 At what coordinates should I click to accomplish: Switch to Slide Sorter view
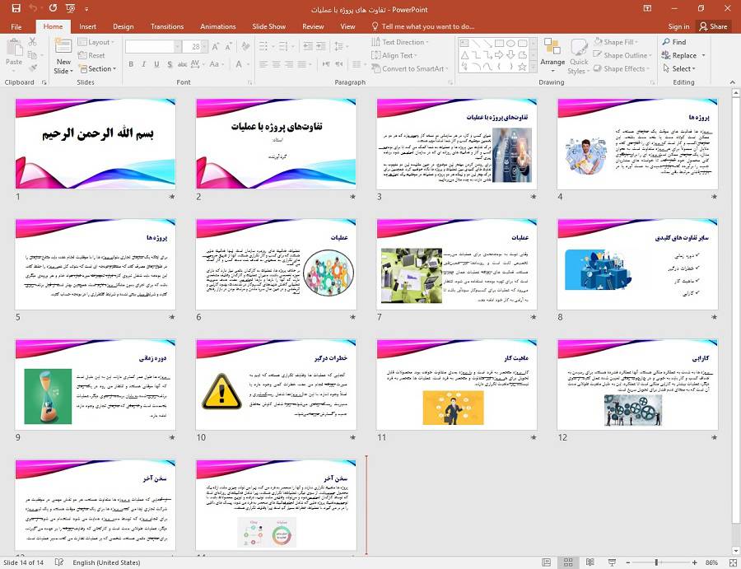[x=567, y=562]
